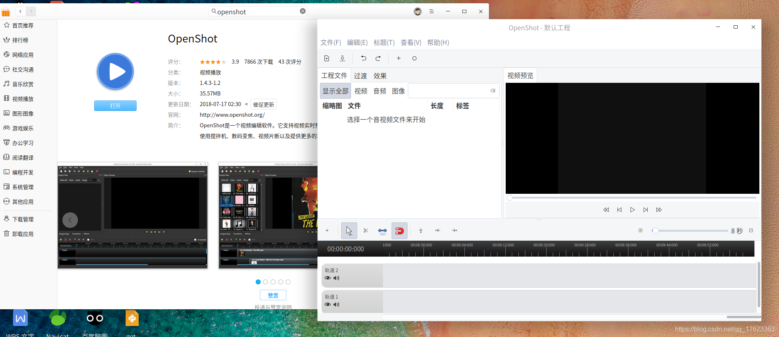Jump to end of video preview
Screen dimensions: 779x337
point(646,210)
